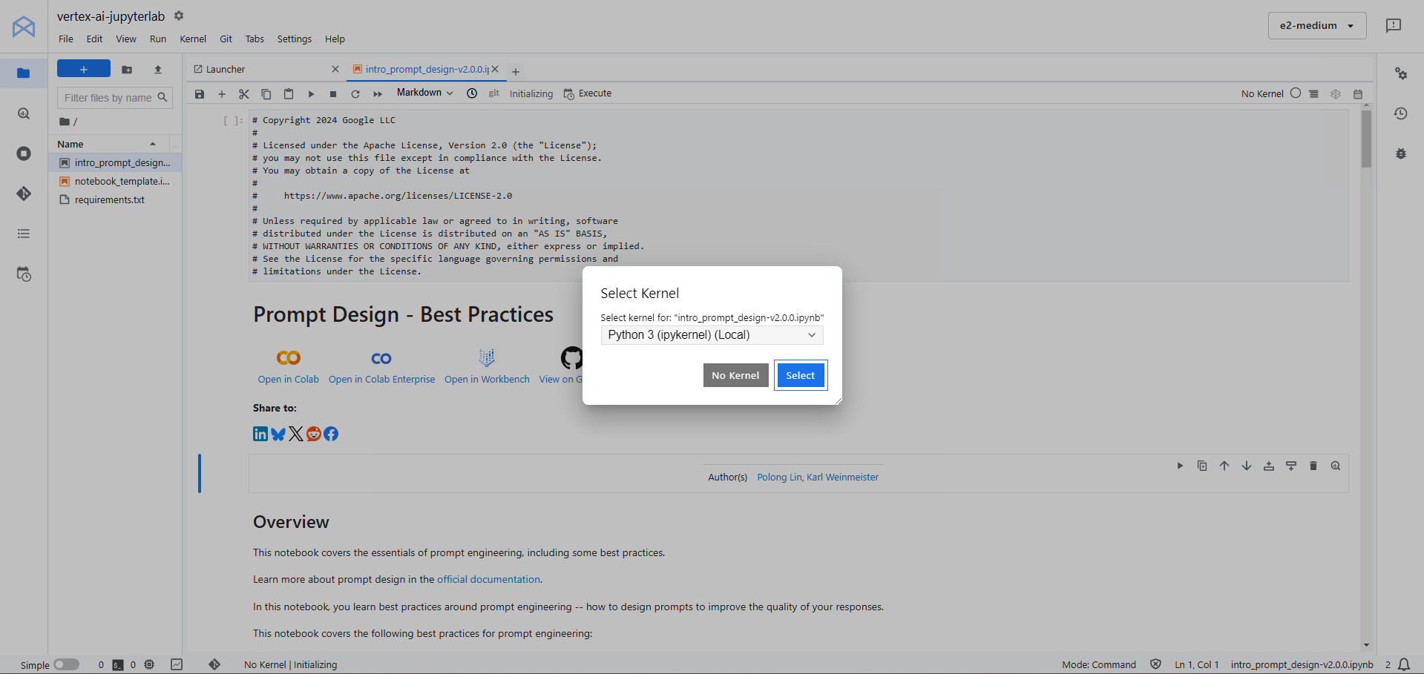
Task: Click No Kernel label in notebook toolbar
Action: point(1262,93)
